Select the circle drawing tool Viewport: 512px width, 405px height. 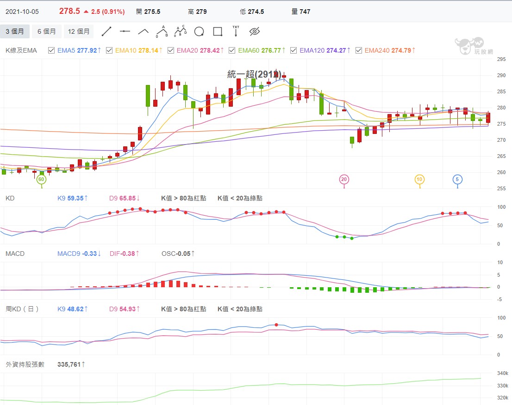(x=199, y=31)
